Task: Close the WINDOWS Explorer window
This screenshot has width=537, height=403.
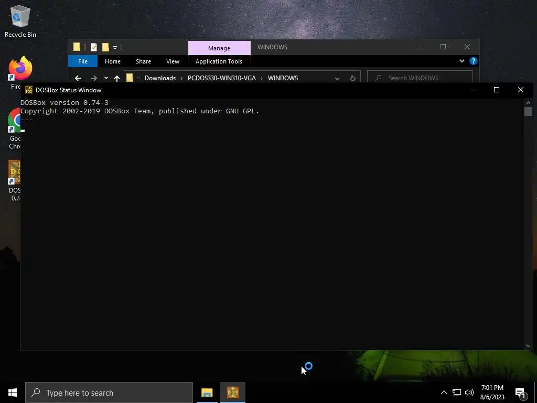Action: click(467, 47)
